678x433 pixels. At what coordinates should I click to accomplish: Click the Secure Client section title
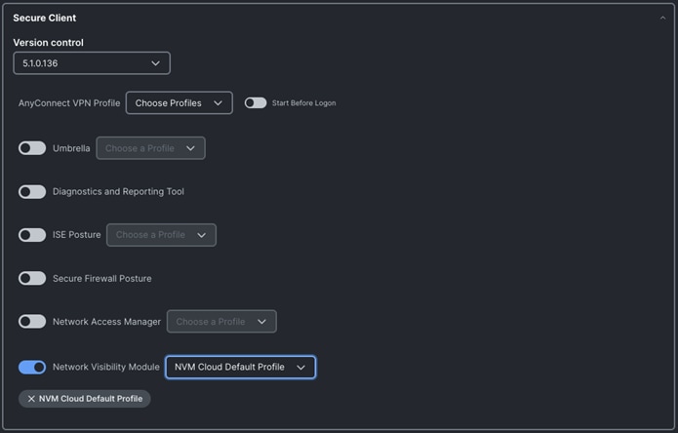(45, 18)
